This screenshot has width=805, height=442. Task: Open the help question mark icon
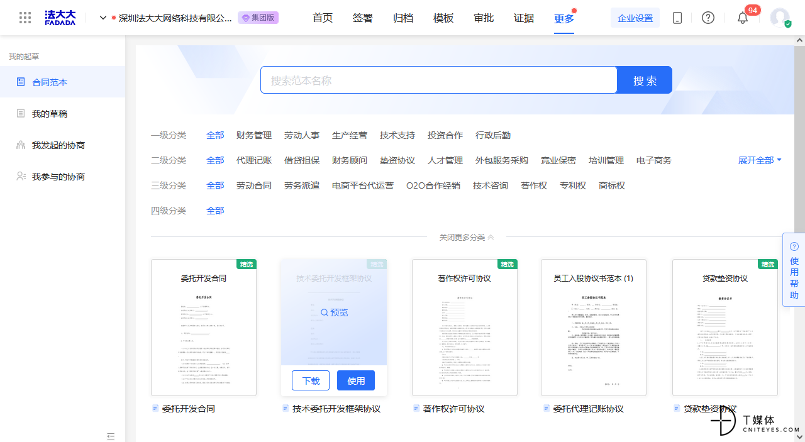[x=708, y=18]
